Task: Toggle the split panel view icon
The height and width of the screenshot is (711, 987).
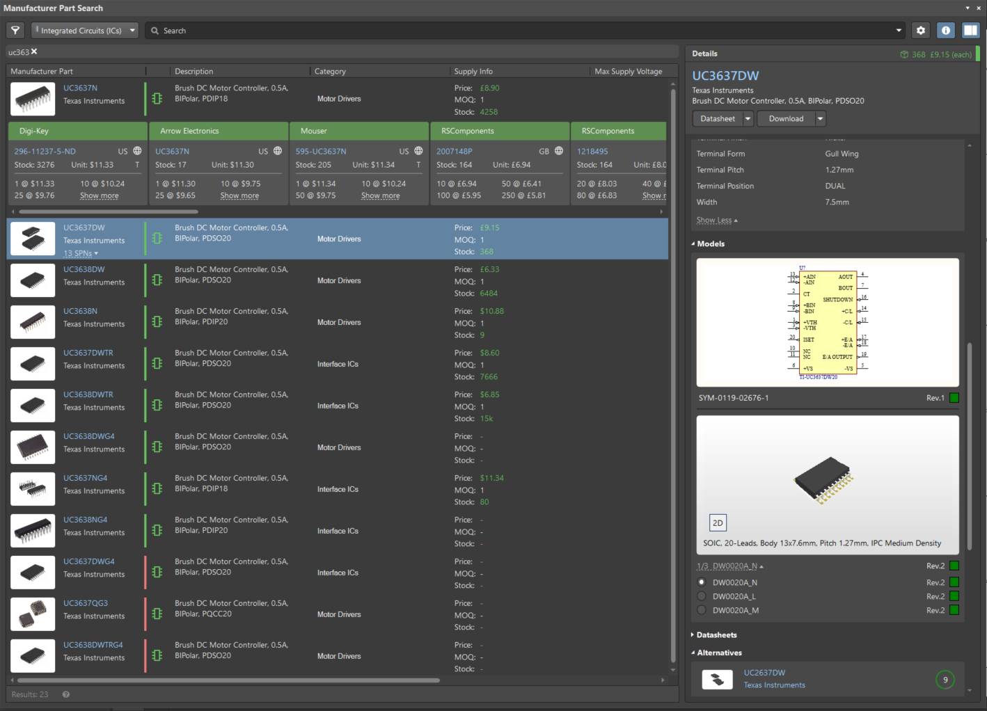Action: tap(970, 31)
